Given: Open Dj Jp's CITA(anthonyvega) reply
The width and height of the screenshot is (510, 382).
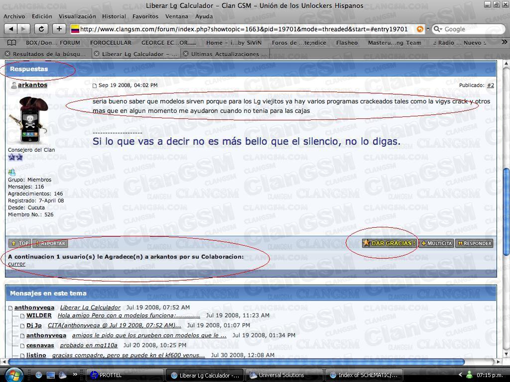Looking at the screenshot, I should pos(114,325).
